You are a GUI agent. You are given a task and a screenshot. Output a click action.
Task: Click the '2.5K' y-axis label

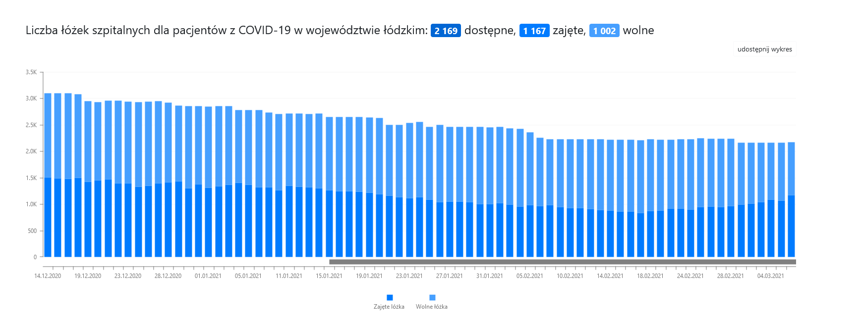pyautogui.click(x=31, y=125)
